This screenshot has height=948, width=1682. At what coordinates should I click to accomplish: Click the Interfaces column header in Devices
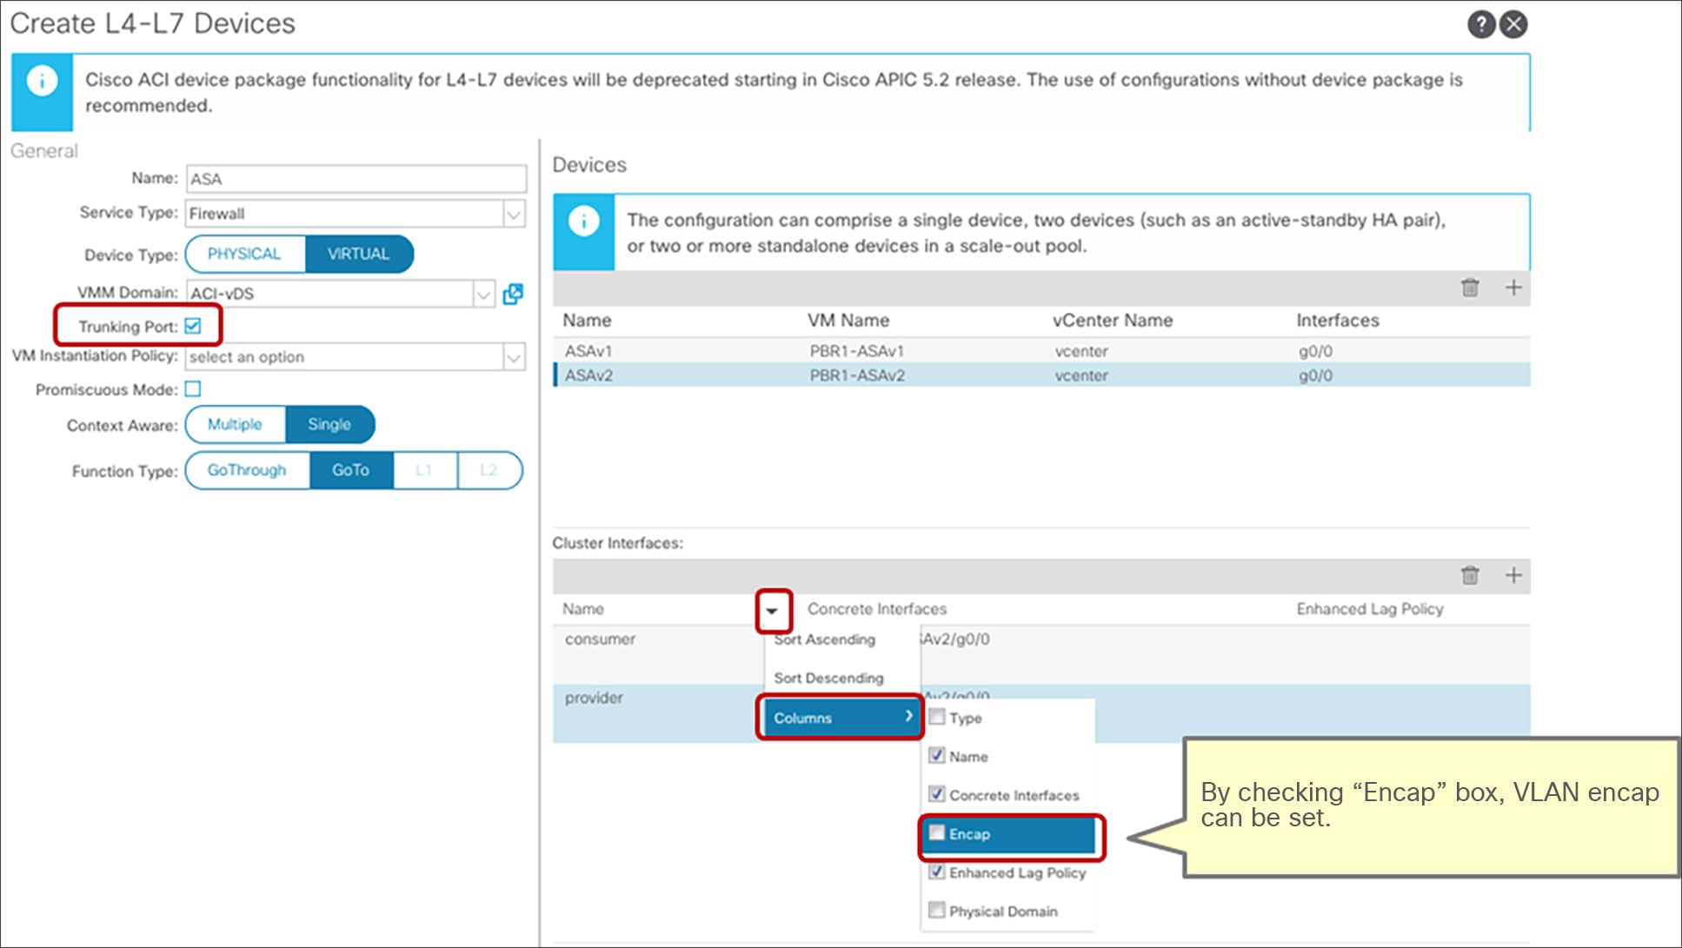1337,321
